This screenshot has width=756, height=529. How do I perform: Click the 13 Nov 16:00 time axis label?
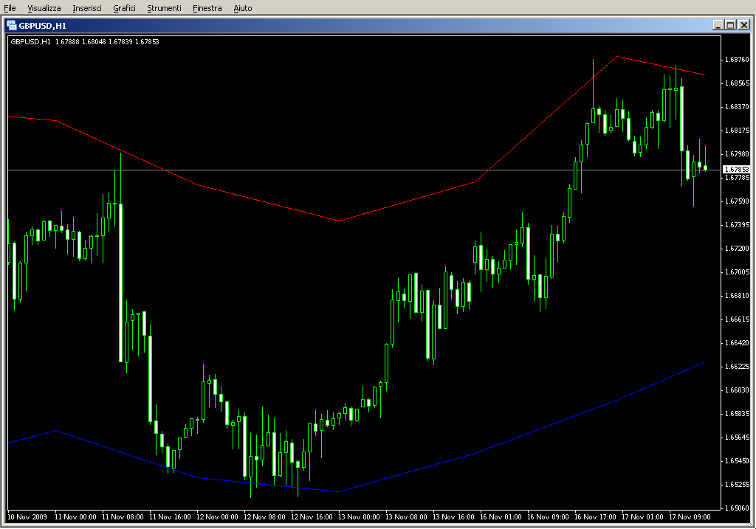tap(453, 517)
